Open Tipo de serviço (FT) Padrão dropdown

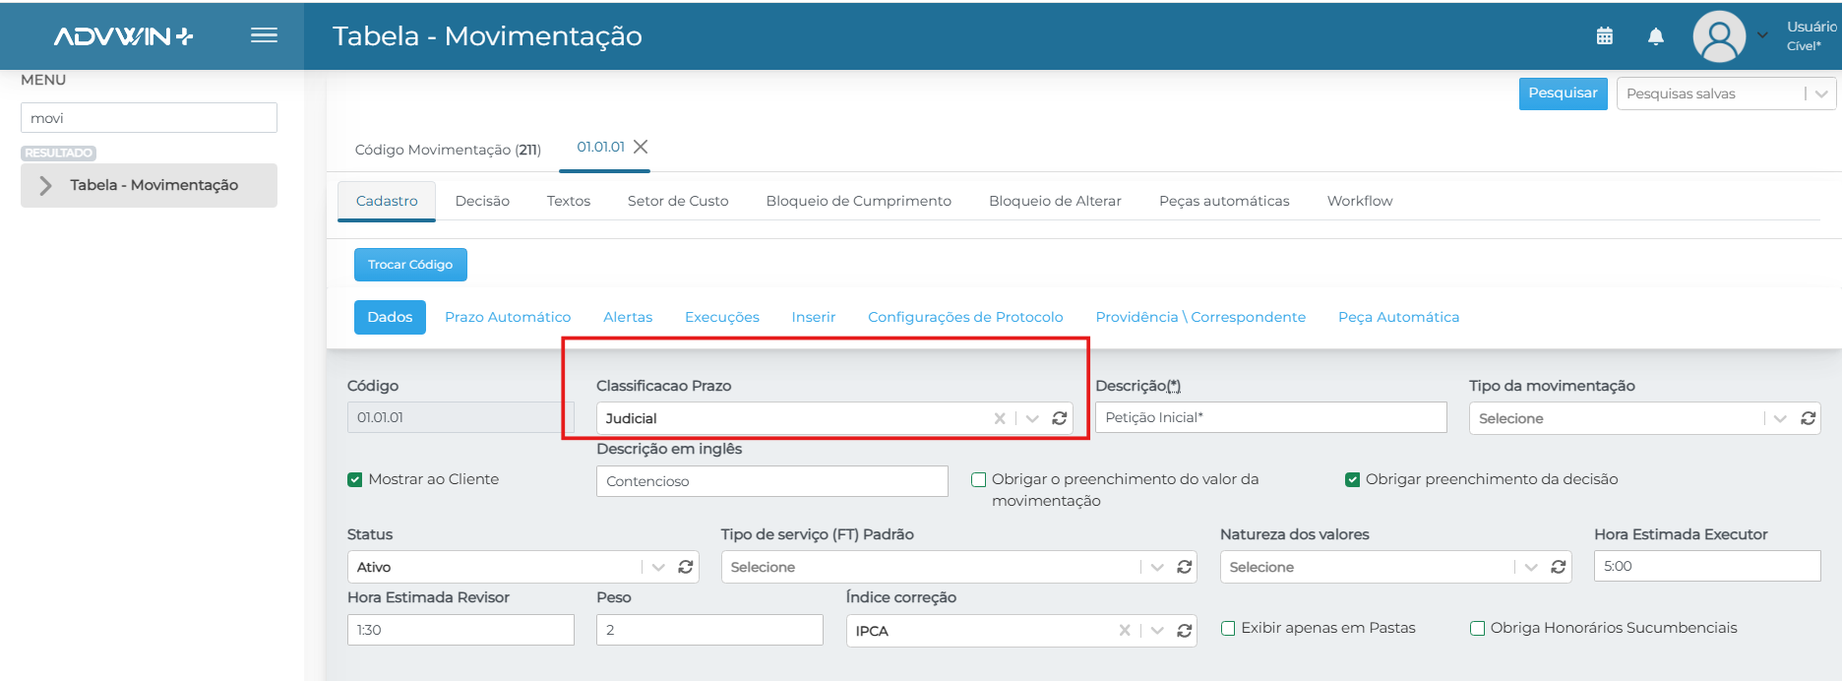(1157, 567)
